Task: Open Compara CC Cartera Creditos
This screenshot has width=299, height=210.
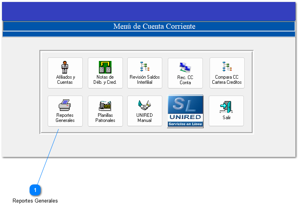Action: [227, 73]
